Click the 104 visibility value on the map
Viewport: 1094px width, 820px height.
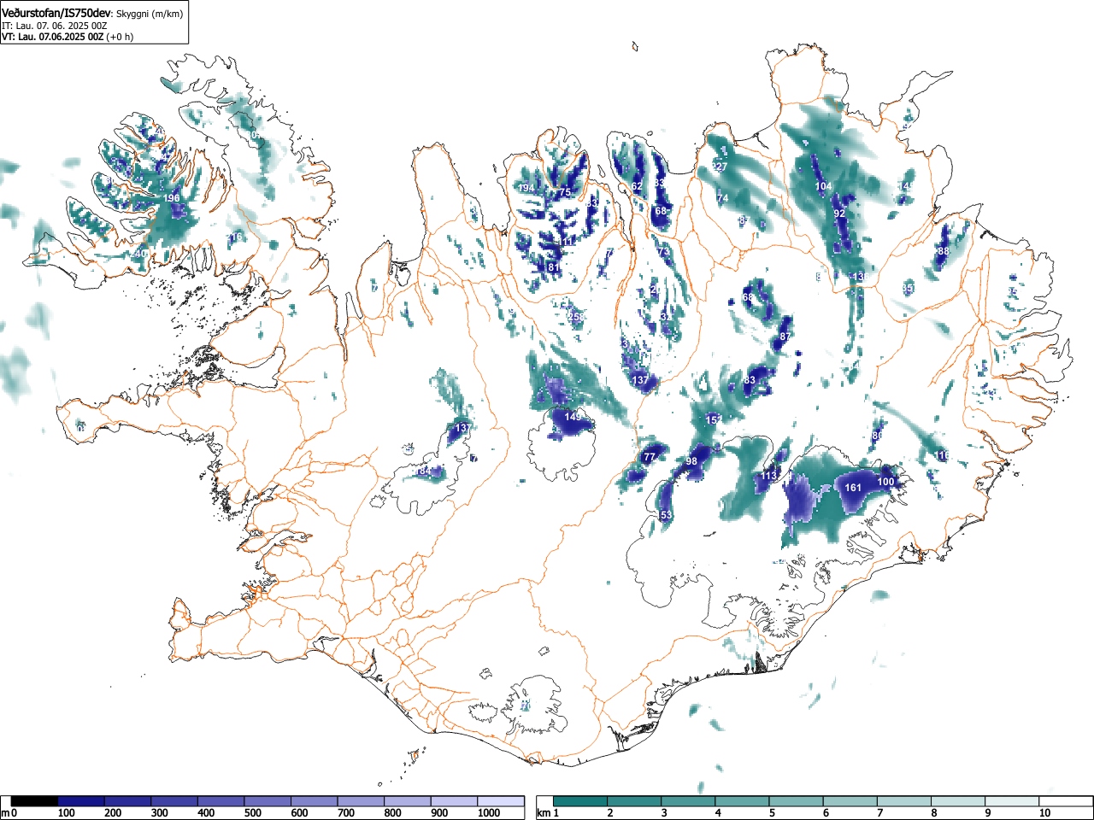(x=823, y=186)
